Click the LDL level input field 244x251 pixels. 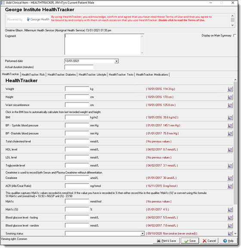point(77,158)
